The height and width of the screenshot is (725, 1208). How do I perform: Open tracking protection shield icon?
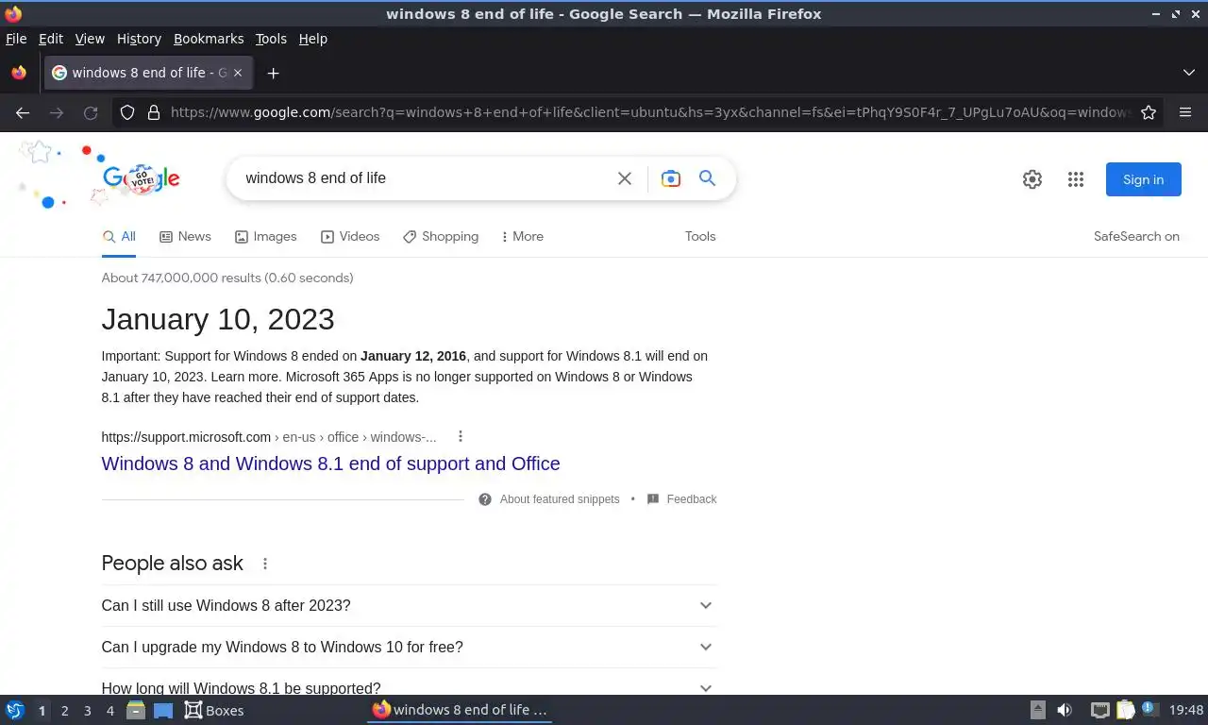pyautogui.click(x=127, y=112)
